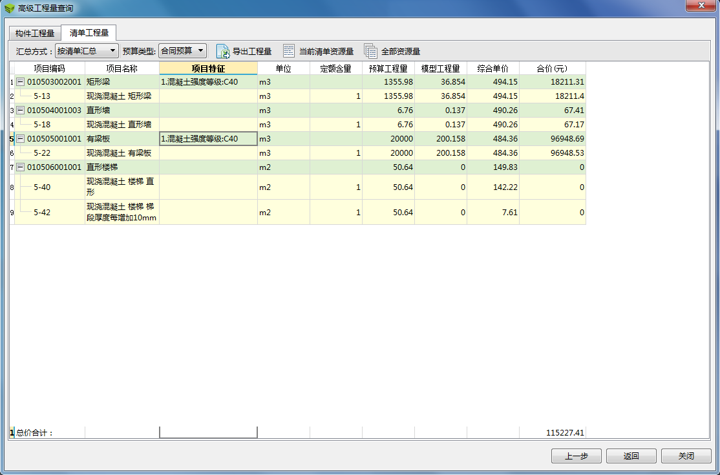Image resolution: width=720 pixels, height=475 pixels.
Task: Click the 关闭 button
Action: (x=686, y=456)
